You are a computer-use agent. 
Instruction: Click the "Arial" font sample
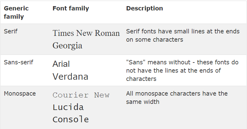coord(61,64)
